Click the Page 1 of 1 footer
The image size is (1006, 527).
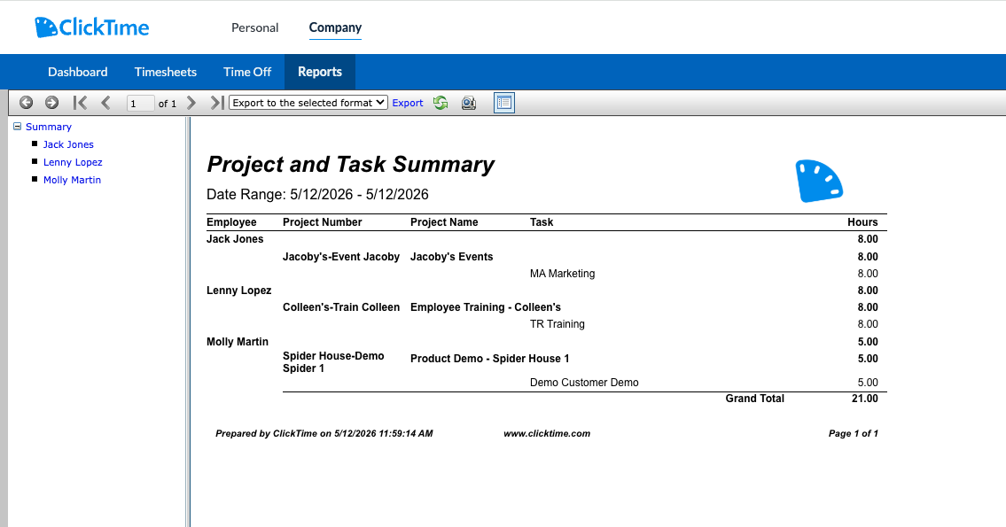pos(854,433)
